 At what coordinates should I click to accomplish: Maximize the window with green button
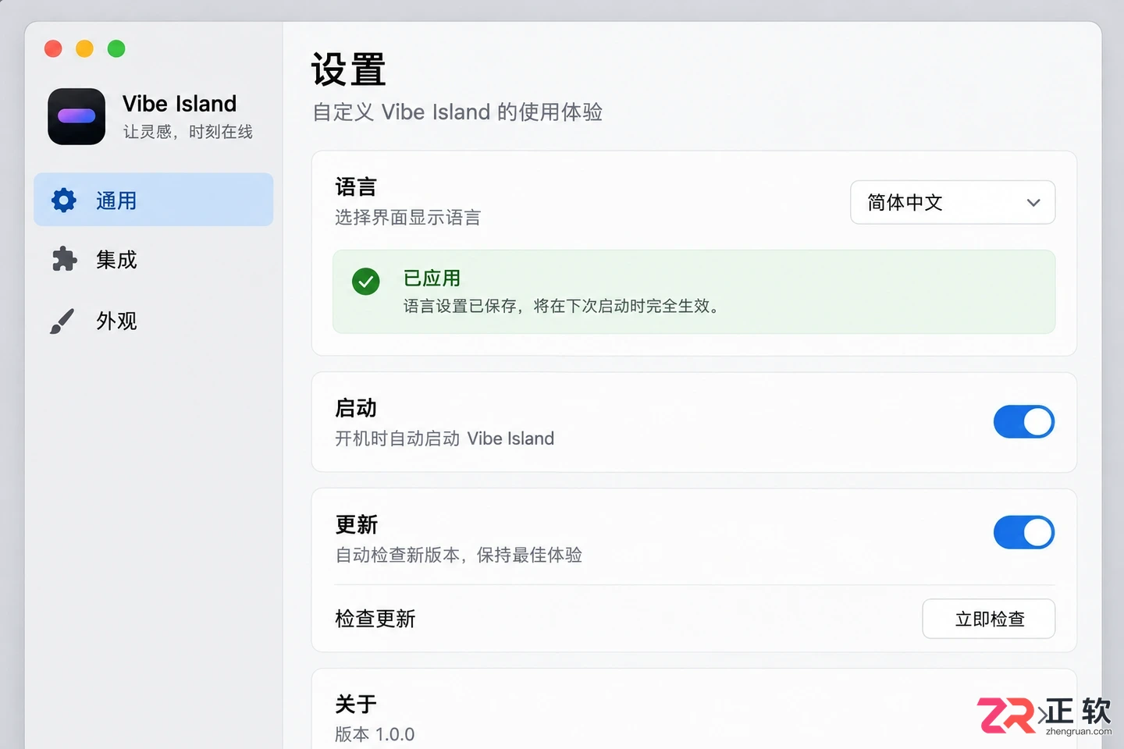(x=116, y=48)
